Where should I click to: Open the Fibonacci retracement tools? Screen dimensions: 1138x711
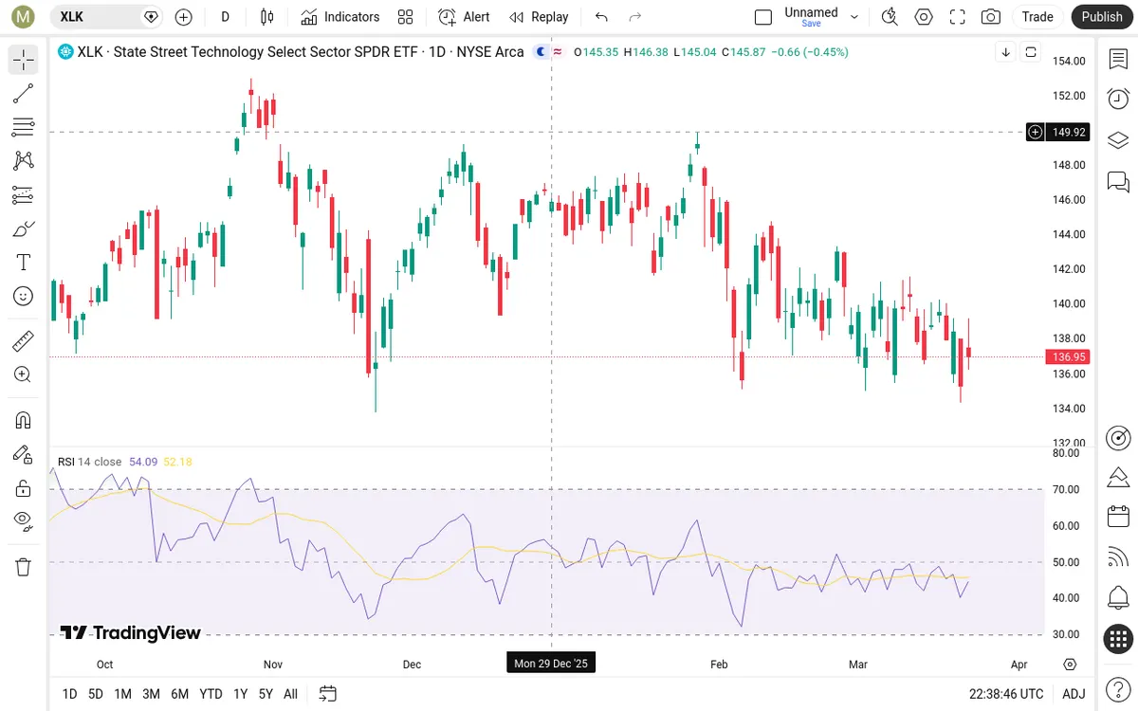coord(24,127)
